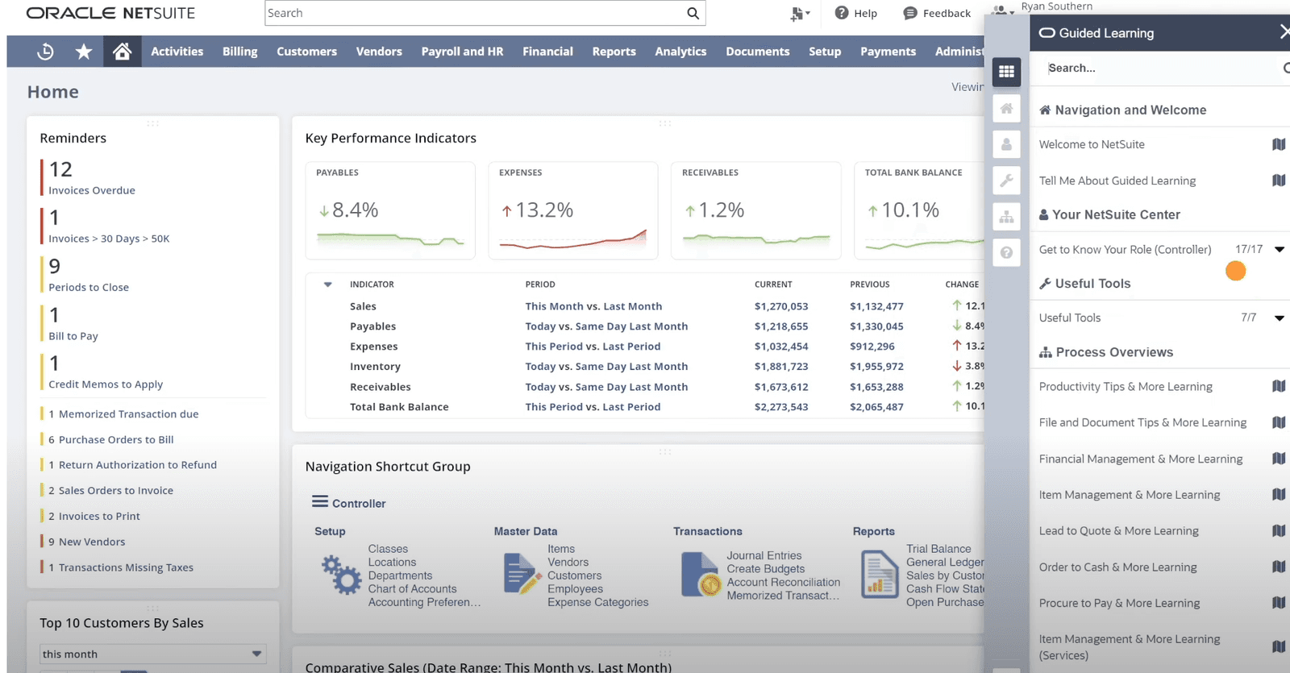Click the home icon in Guided Learning sidebar
Screen dimensions: 1290x673
click(1006, 108)
